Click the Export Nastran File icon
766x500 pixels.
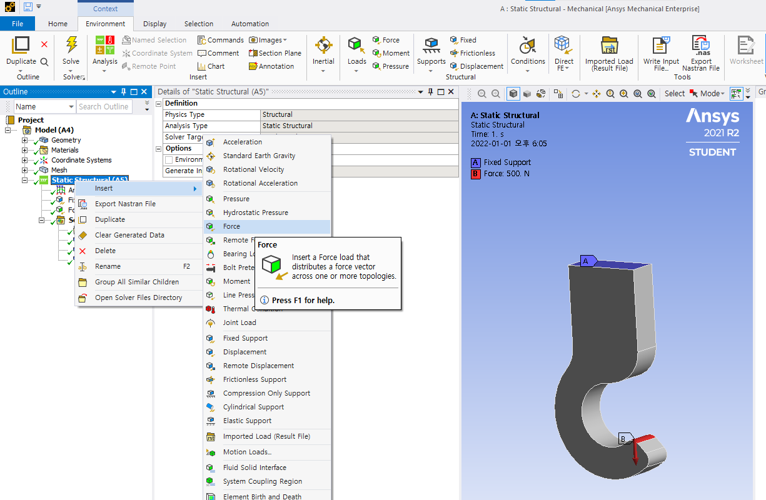[701, 46]
